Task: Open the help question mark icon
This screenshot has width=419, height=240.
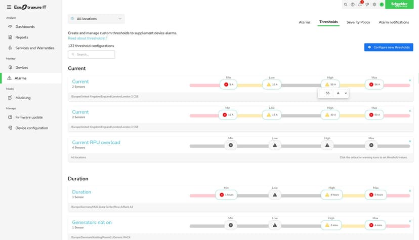Action: pyautogui.click(x=353, y=5)
